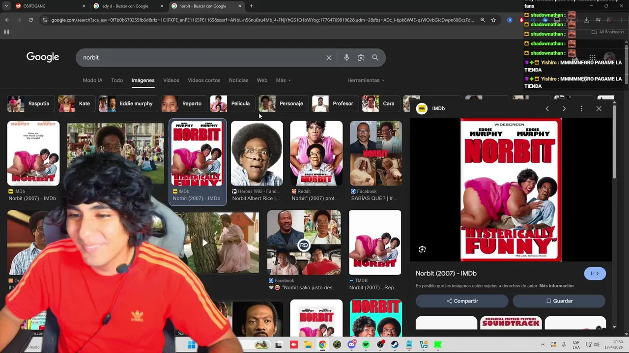Open 'Norbit (2007) - IMDb' title link
This screenshot has height=353, width=629.
446,273
